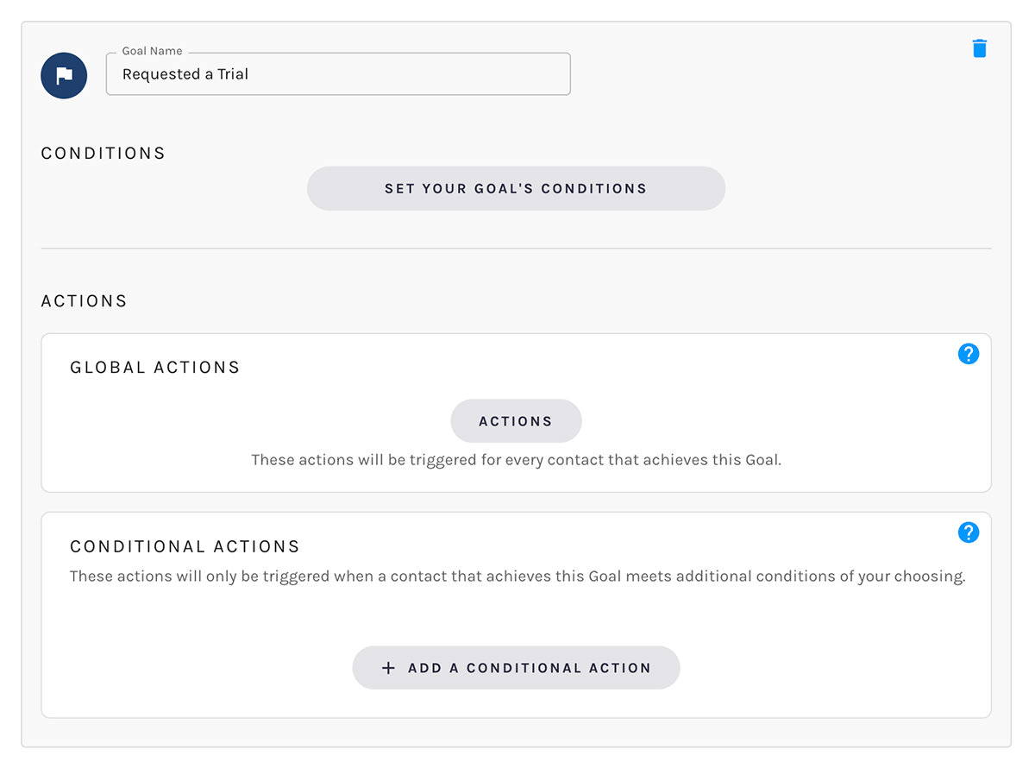
Task: Click the 'Requested a Trial' text
Action: pos(185,74)
